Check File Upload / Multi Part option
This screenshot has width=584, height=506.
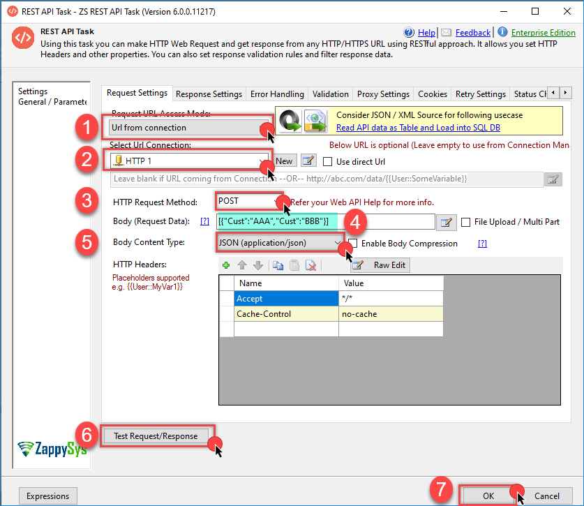[x=466, y=222]
